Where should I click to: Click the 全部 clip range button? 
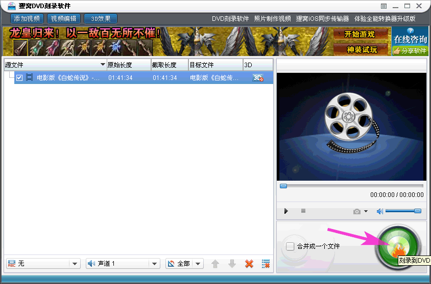pyautogui.click(x=179, y=264)
